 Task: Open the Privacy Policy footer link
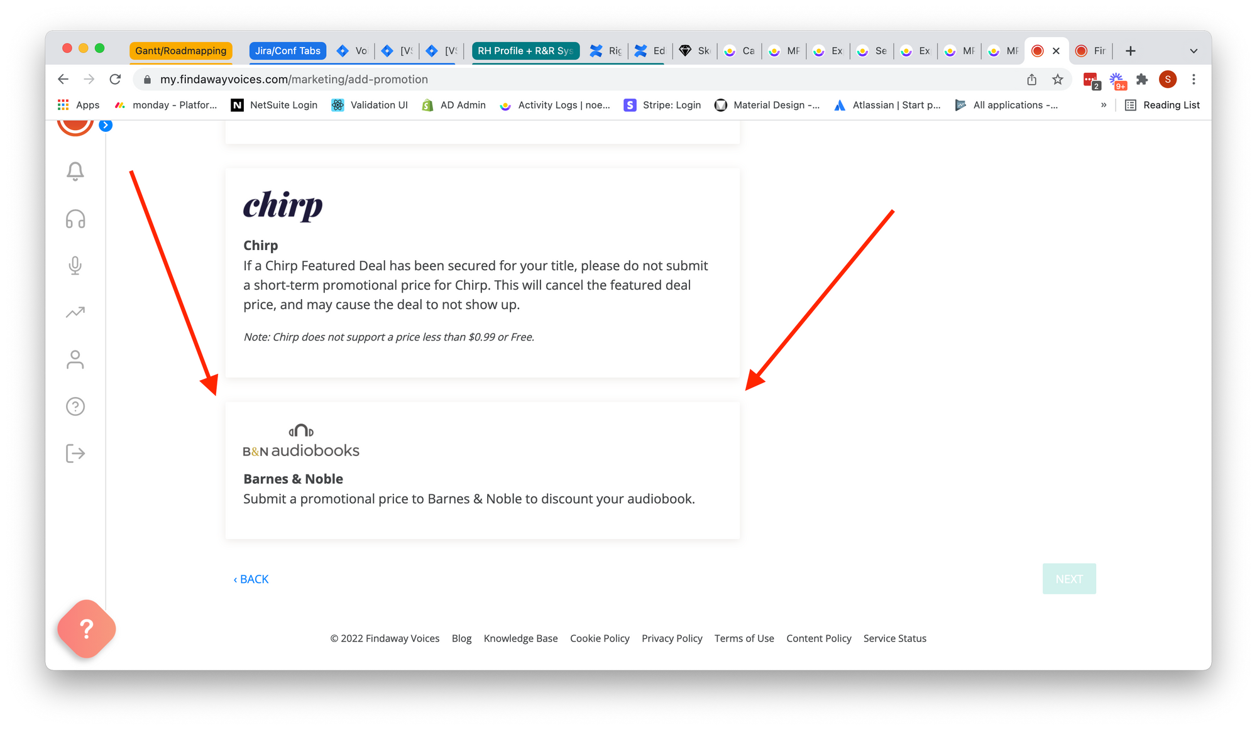(672, 638)
